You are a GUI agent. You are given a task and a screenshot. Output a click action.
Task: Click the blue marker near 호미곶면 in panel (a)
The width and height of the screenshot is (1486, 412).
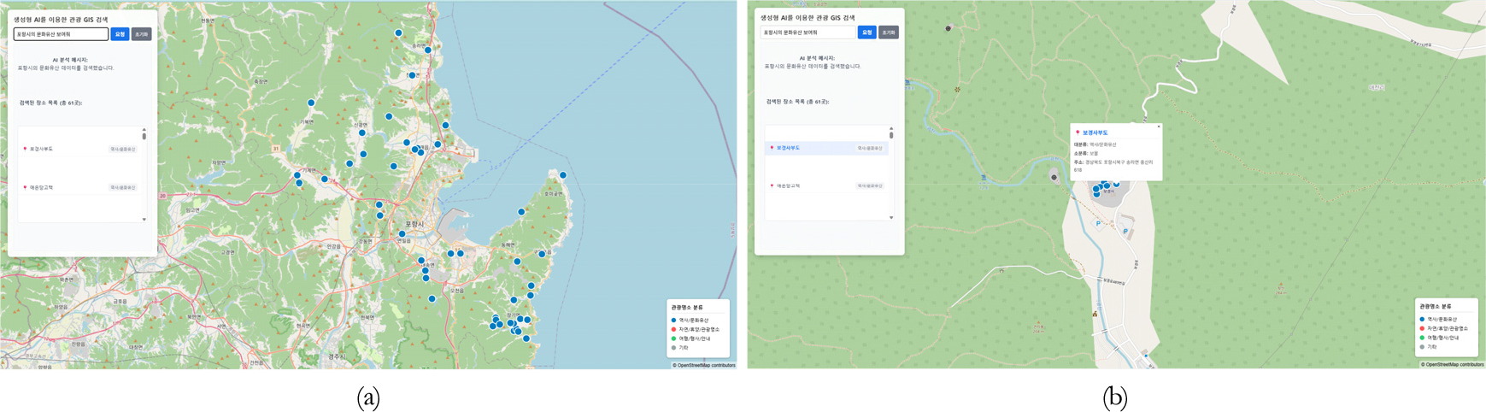click(x=562, y=175)
